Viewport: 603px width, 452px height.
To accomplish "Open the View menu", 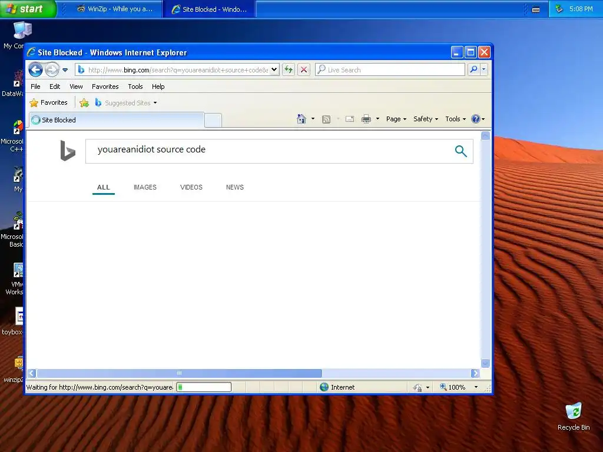I will pyautogui.click(x=76, y=87).
